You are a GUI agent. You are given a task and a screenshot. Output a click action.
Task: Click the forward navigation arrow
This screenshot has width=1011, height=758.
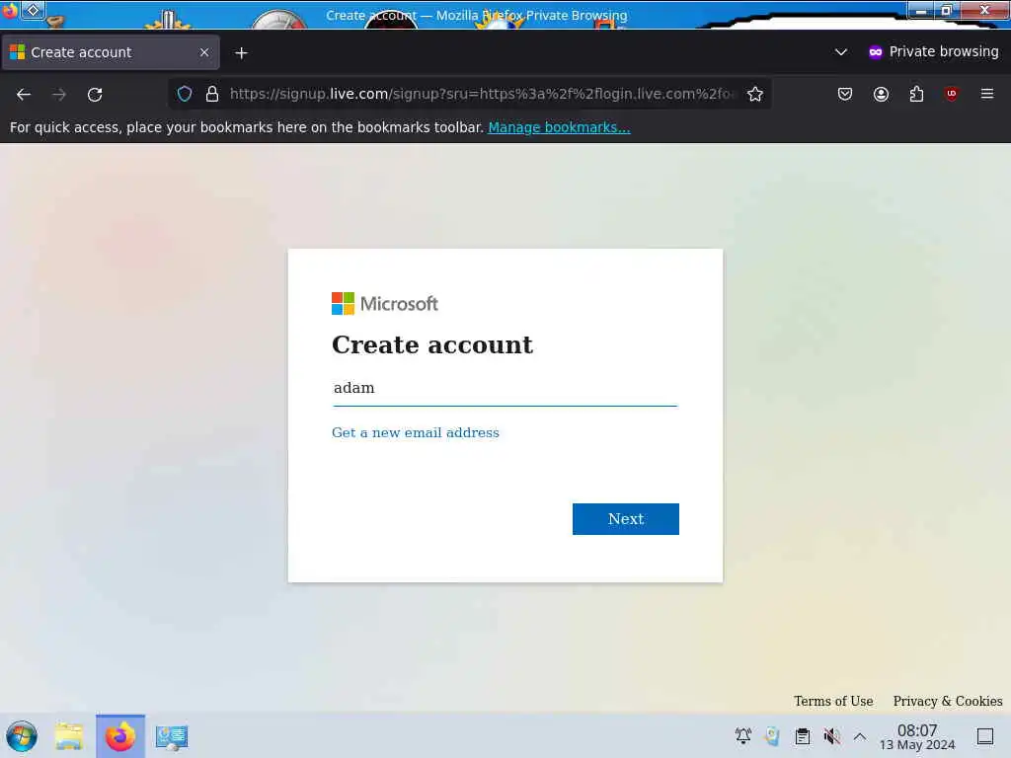[x=59, y=94]
